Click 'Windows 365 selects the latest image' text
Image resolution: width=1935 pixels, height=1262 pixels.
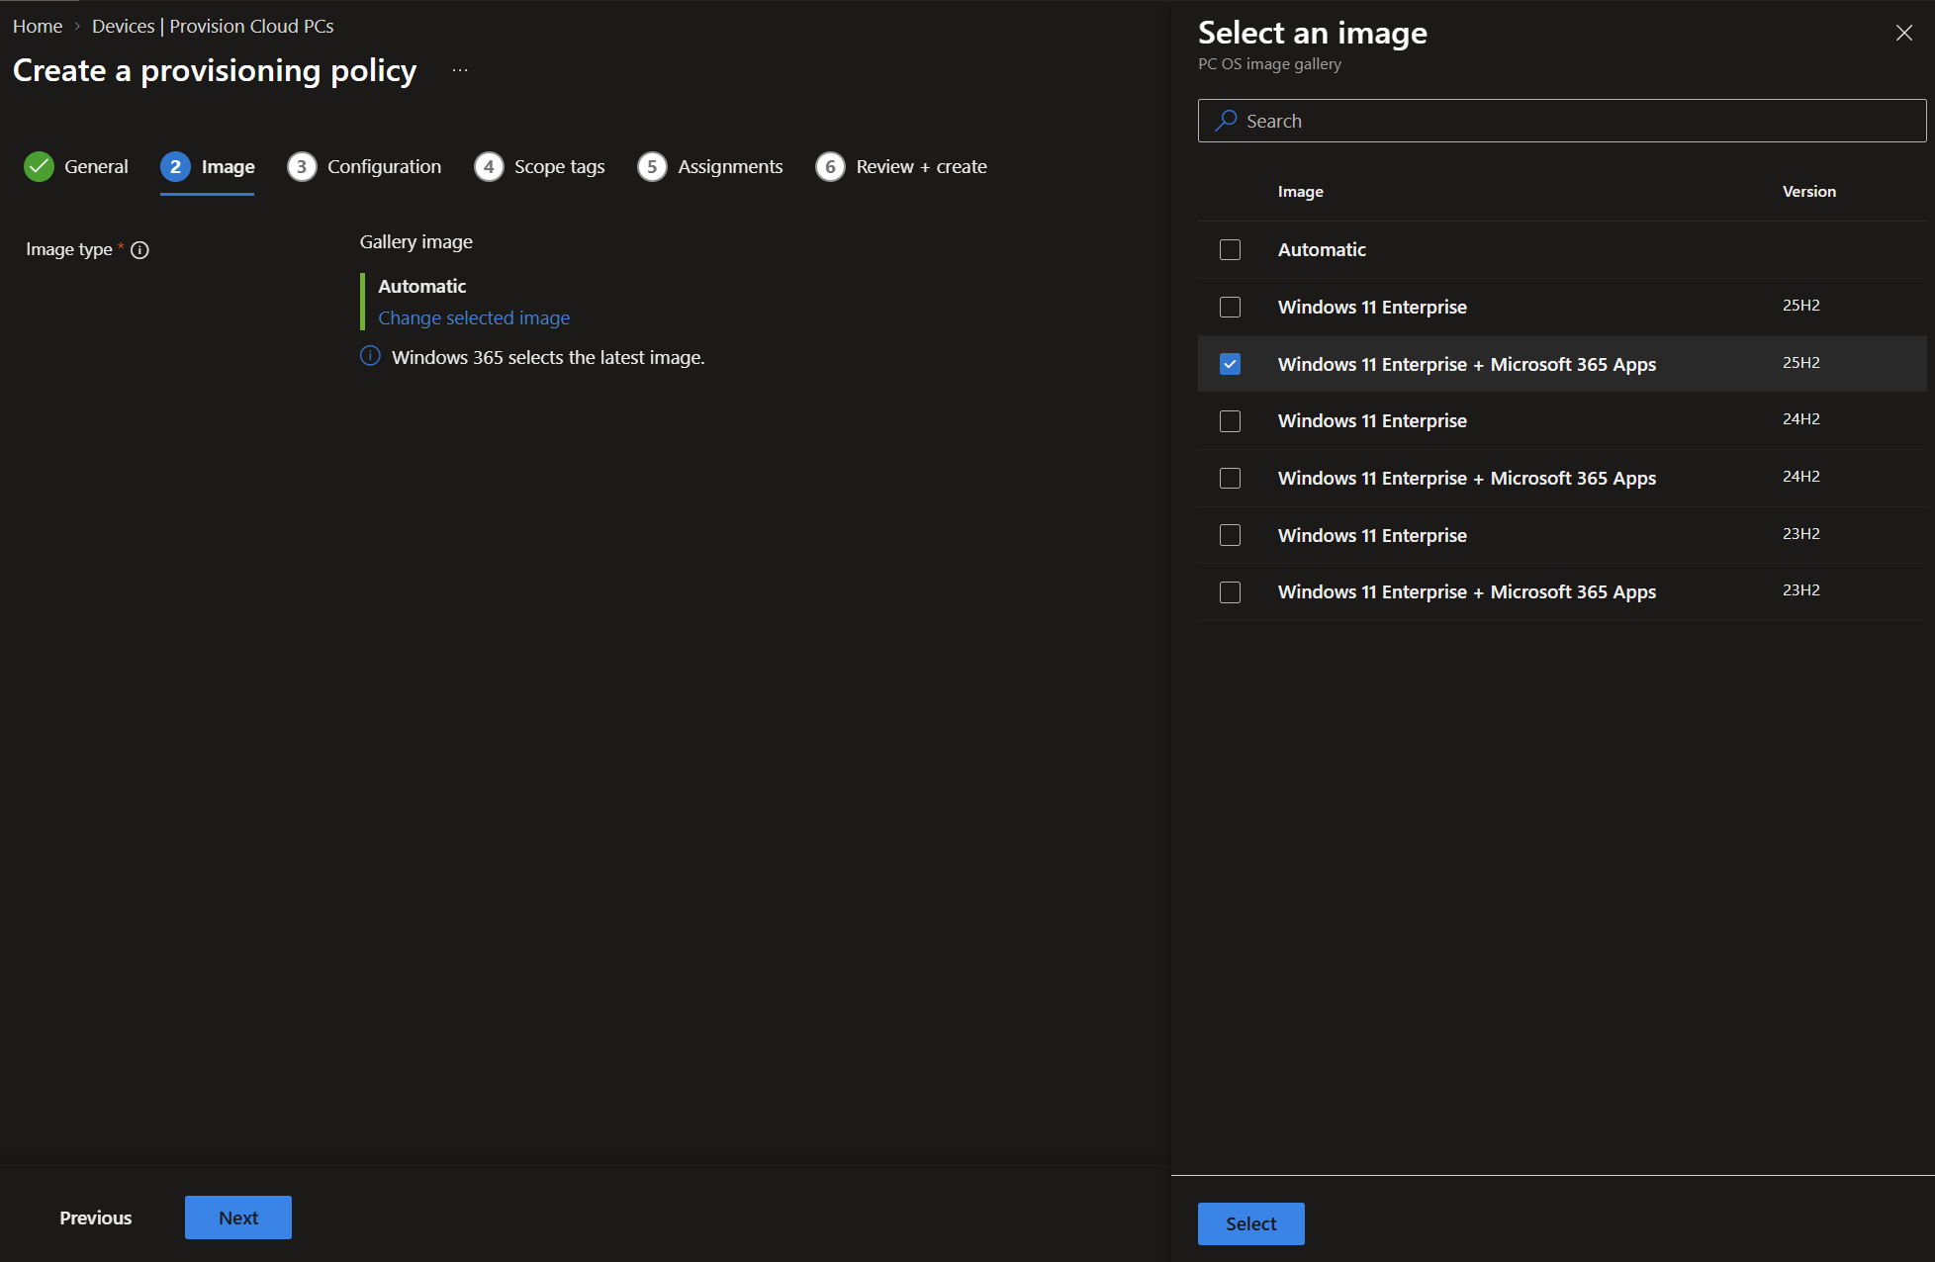(x=548, y=357)
